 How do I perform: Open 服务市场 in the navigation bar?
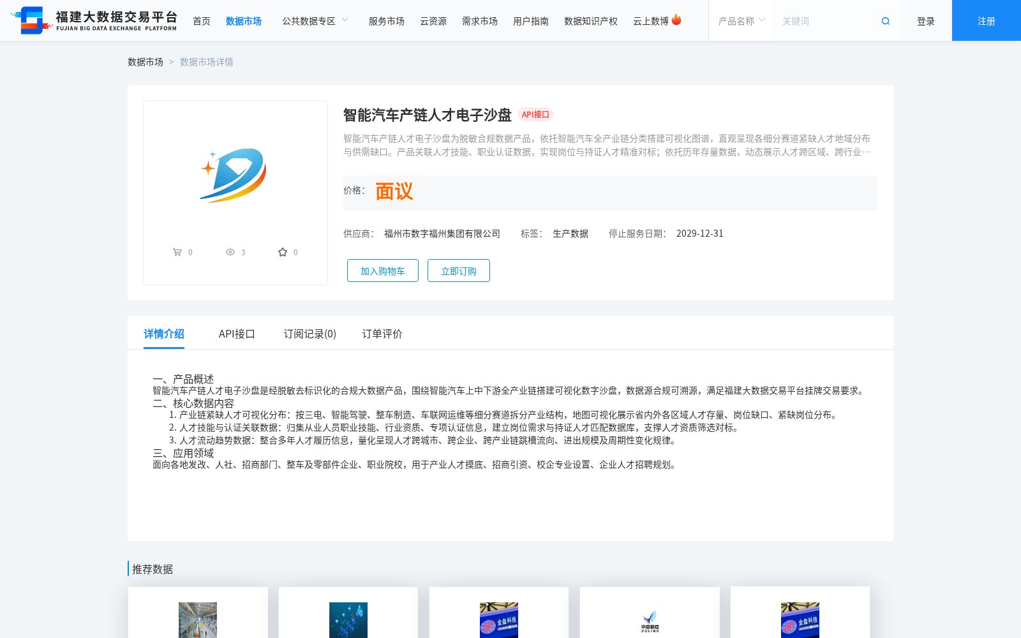(x=387, y=21)
